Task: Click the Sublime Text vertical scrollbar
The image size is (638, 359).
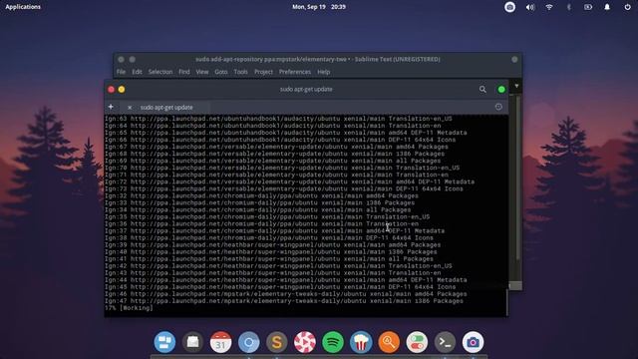Action: tap(518, 178)
